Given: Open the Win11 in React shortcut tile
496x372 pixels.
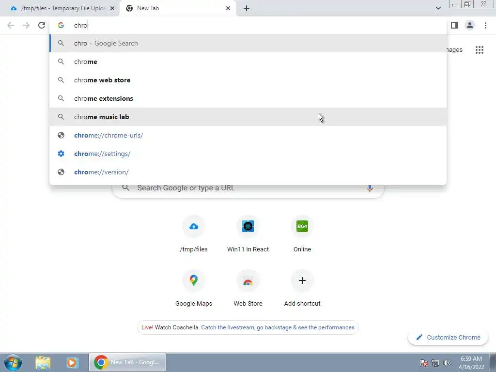Looking at the screenshot, I should coord(248,234).
